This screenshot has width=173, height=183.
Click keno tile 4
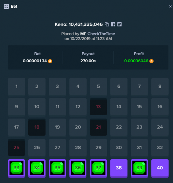78,87
